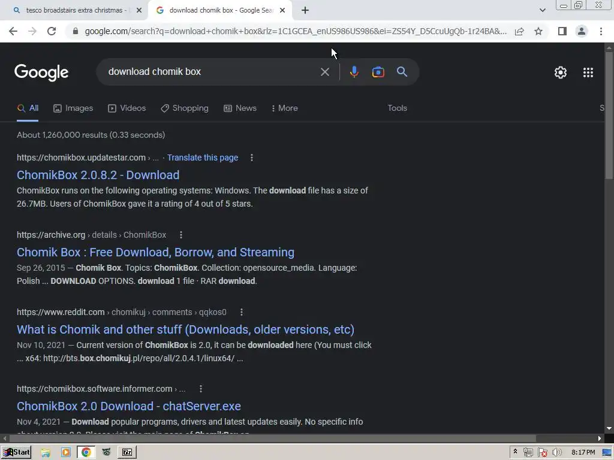Open 7-Zip from the taskbar
Image resolution: width=614 pixels, height=460 pixels.
[x=127, y=453]
